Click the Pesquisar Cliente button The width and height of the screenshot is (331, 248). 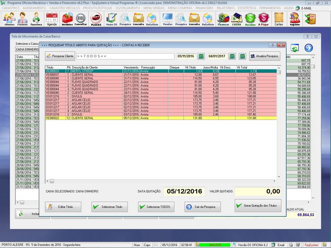[x=60, y=56]
